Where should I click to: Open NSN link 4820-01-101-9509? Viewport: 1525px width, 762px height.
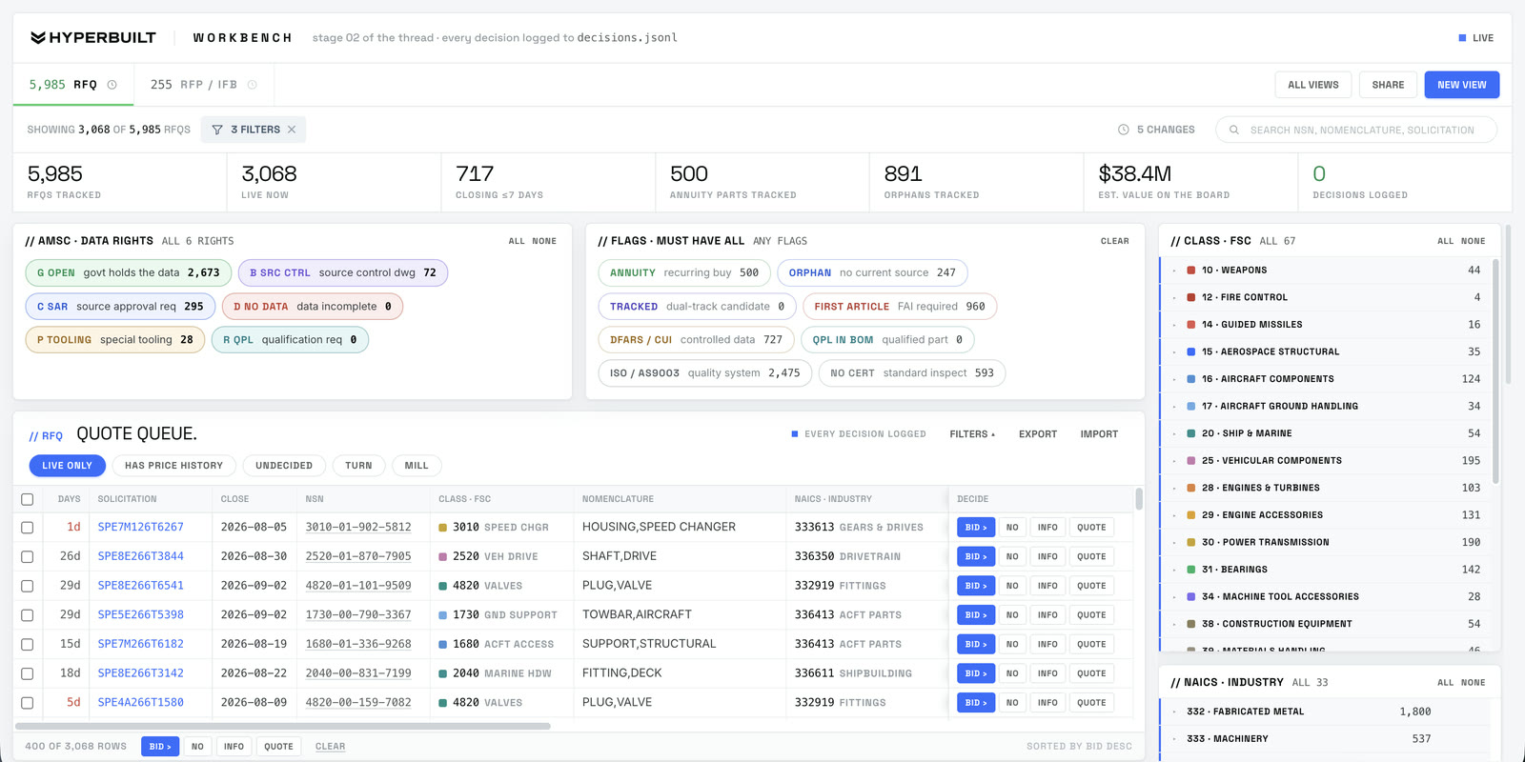pyautogui.click(x=358, y=586)
